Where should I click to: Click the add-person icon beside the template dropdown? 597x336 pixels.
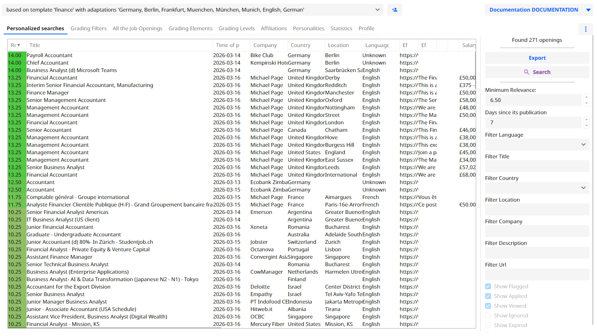394,10
